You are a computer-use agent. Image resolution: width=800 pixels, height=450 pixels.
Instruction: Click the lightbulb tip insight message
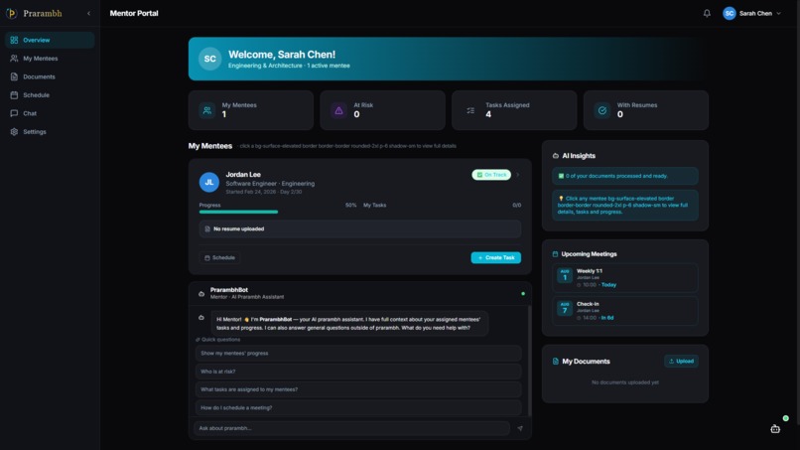tap(625, 206)
